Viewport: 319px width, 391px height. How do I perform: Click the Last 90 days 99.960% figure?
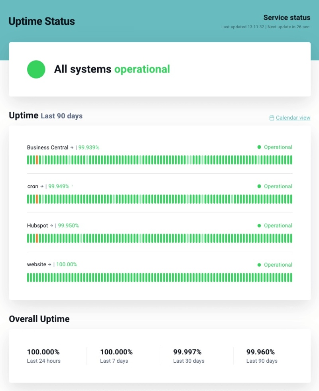pyautogui.click(x=261, y=352)
